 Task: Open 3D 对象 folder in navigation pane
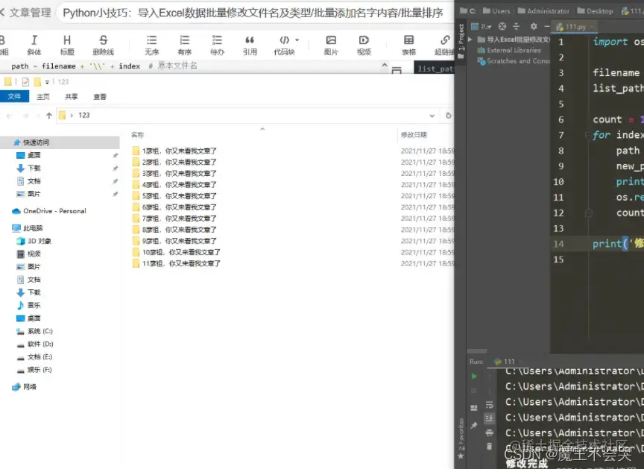pyautogui.click(x=39, y=241)
